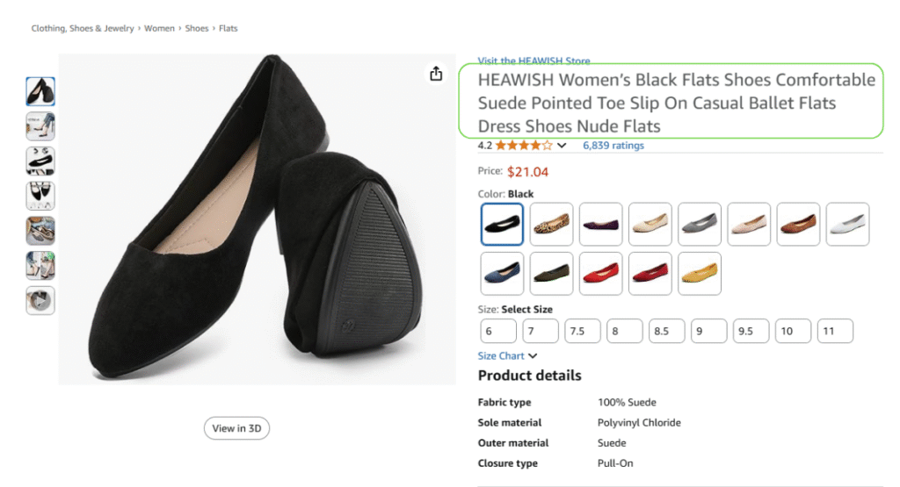Visit the HEAWISH Store link
This screenshot has height=487, width=900.
point(533,61)
